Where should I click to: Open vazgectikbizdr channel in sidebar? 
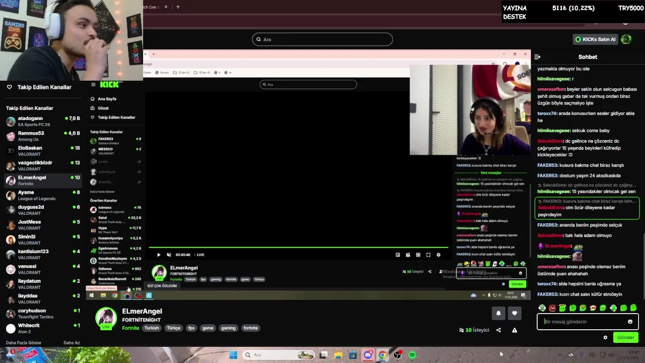click(x=43, y=166)
